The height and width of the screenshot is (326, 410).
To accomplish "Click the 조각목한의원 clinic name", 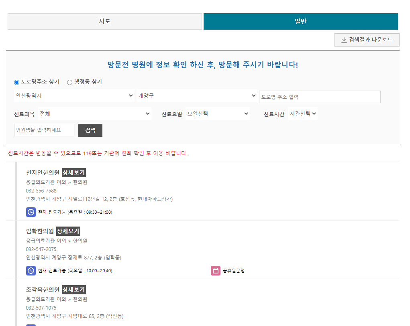I will tap(43, 290).
